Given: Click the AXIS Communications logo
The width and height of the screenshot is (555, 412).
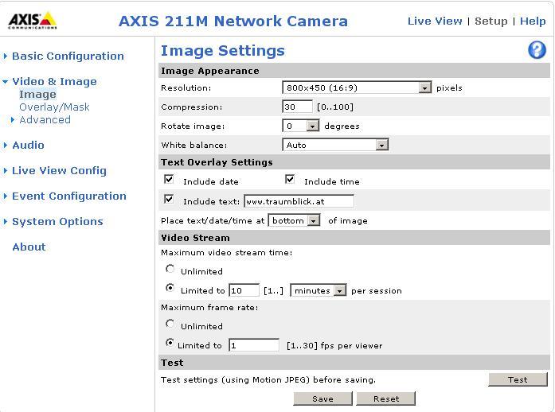Looking at the screenshot, I should (x=32, y=21).
